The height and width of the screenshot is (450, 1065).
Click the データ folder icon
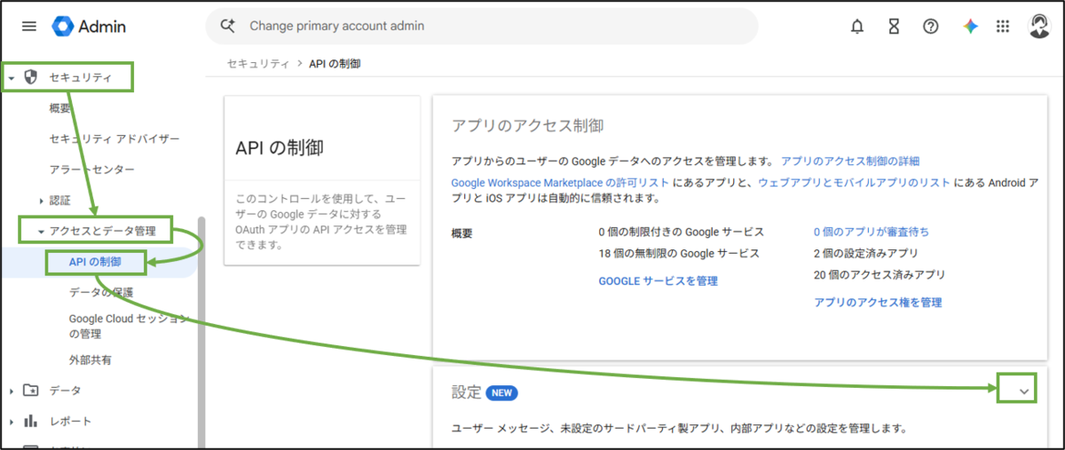pyautogui.click(x=31, y=390)
